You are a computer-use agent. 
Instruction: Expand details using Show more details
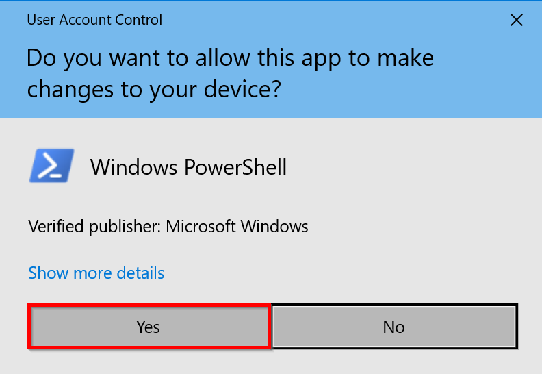[x=96, y=273]
